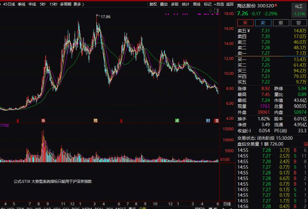Toggle 叠加 overlay option
The height and width of the screenshot is (209, 308).
(164, 4)
